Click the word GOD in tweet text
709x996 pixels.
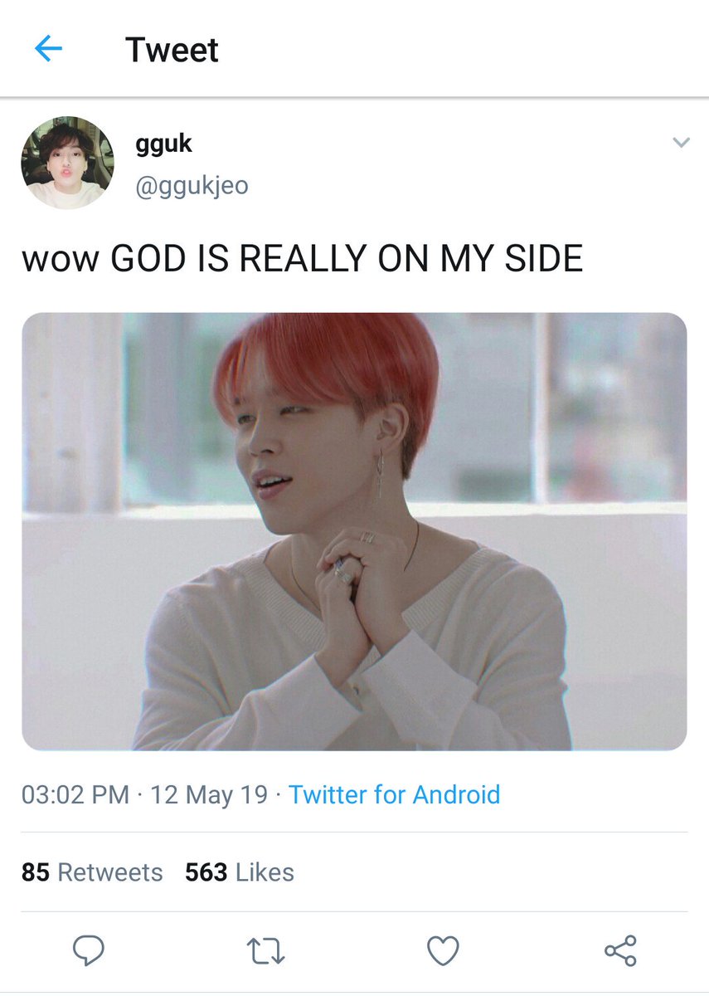coord(148,259)
